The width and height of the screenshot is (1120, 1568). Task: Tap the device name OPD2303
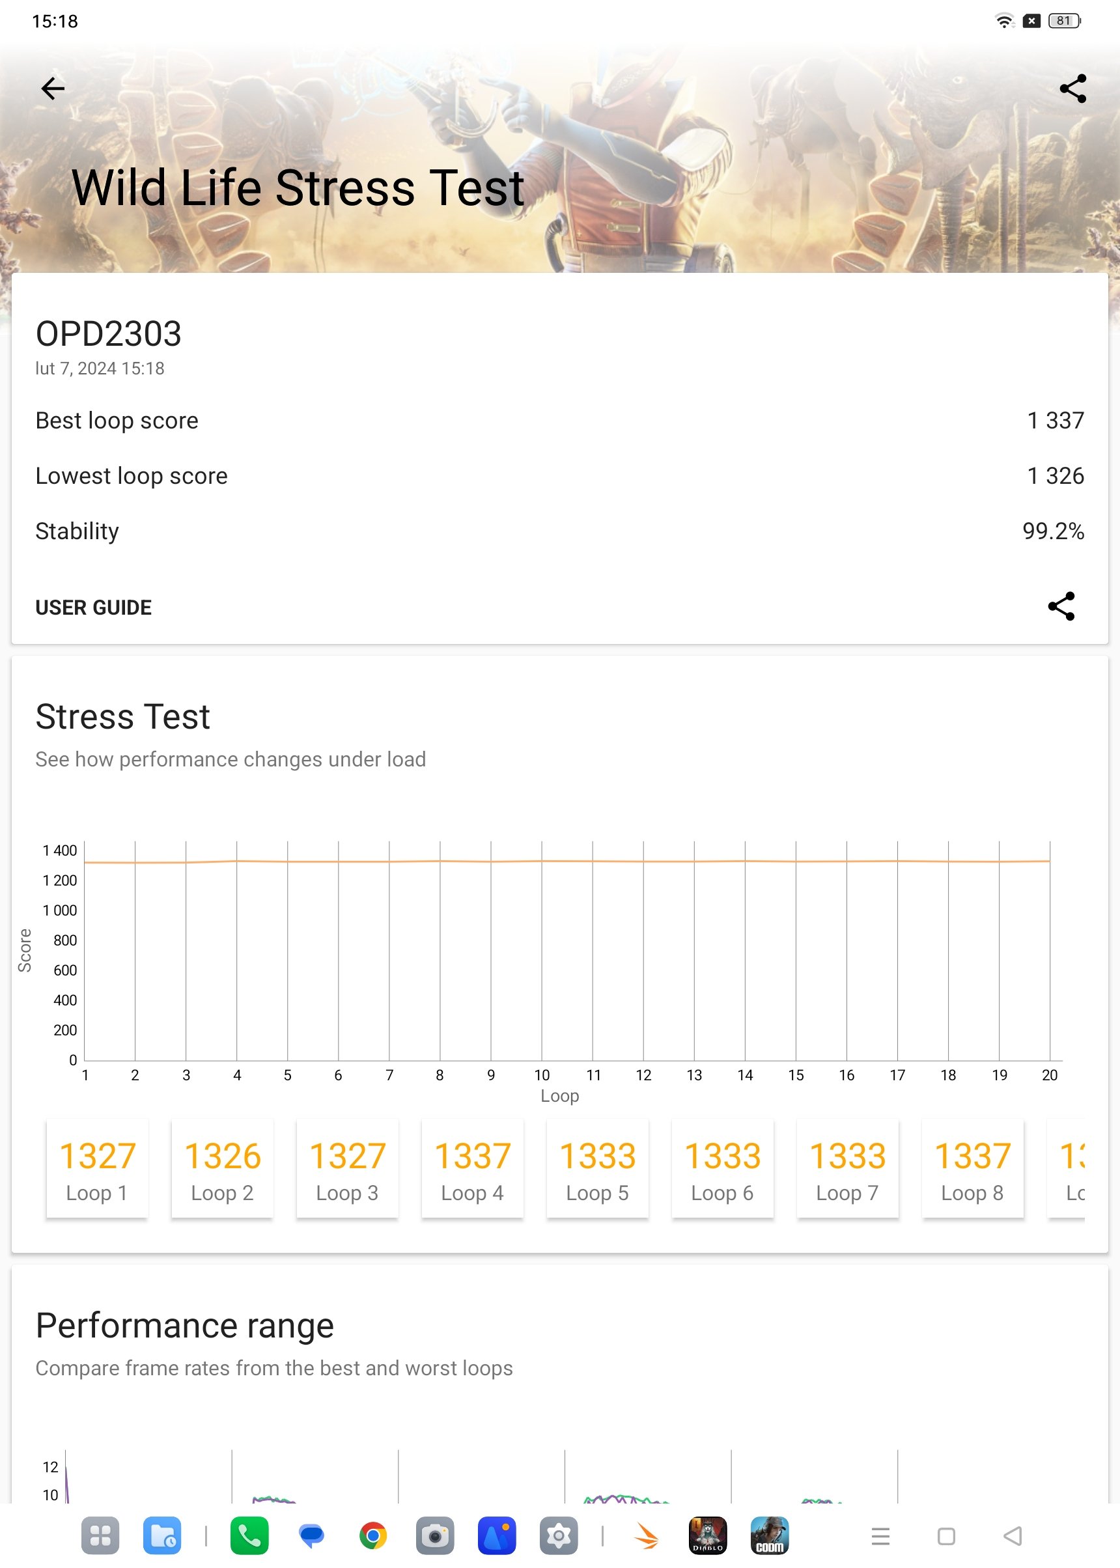pyautogui.click(x=108, y=334)
